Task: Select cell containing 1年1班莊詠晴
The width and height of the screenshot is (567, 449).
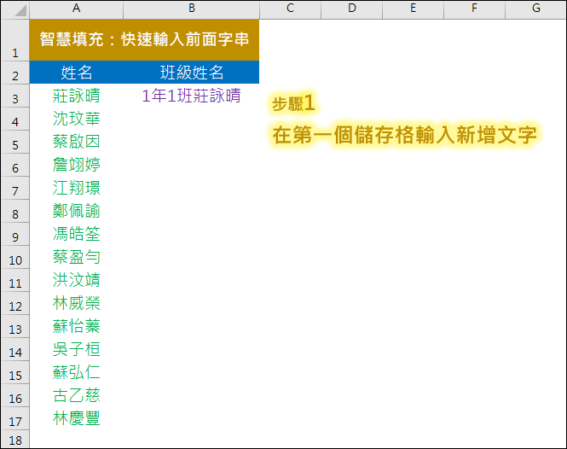Action: click(x=191, y=96)
